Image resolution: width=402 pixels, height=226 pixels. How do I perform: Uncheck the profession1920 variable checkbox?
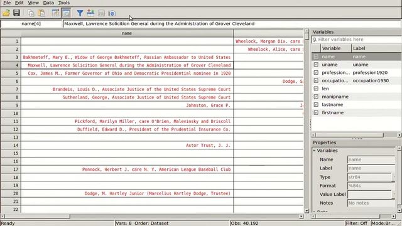pos(316,73)
